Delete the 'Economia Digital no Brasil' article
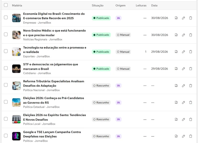 (x=191, y=18)
